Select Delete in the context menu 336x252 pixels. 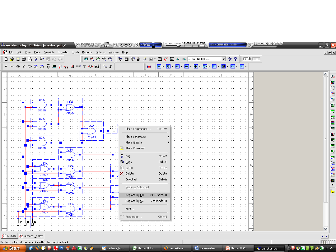[x=129, y=174]
